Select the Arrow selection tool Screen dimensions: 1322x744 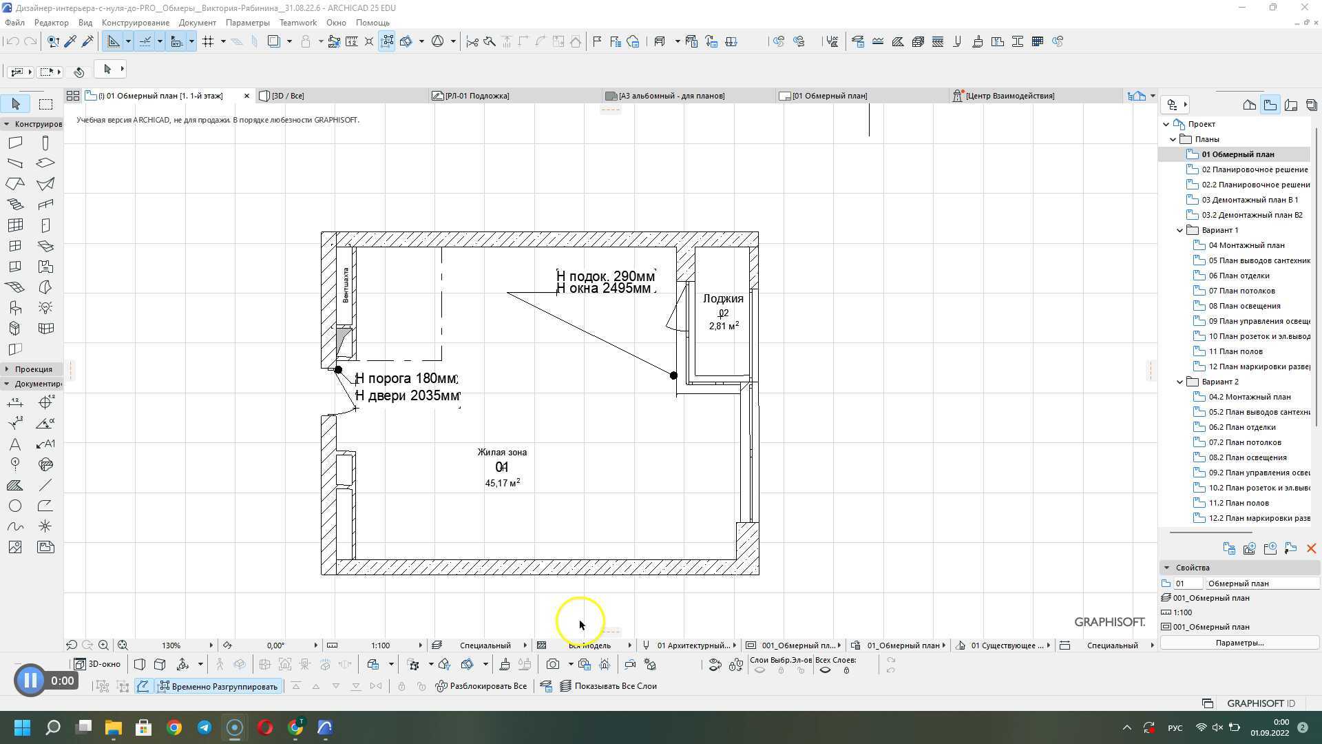(x=16, y=104)
